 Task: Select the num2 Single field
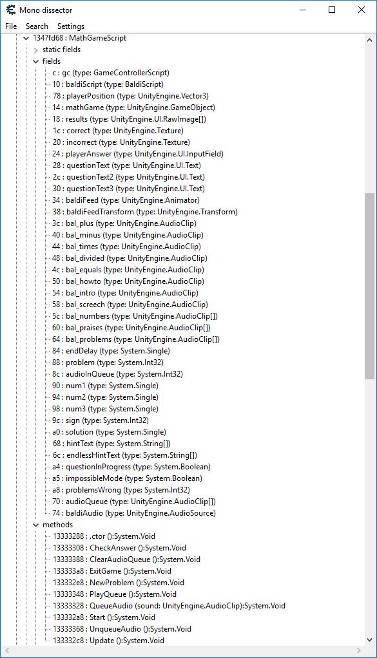[x=106, y=397]
